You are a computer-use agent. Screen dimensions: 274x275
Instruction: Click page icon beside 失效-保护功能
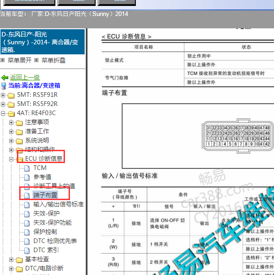coord(27,223)
